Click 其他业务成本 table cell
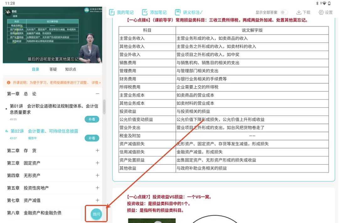The width and height of the screenshot is (339, 223). click(147, 103)
